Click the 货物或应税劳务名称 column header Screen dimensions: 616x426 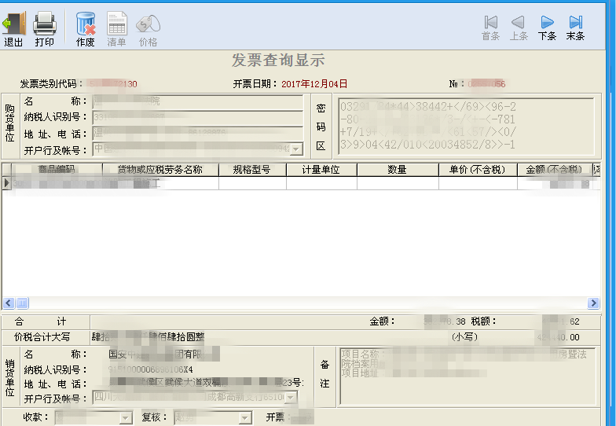(160, 170)
